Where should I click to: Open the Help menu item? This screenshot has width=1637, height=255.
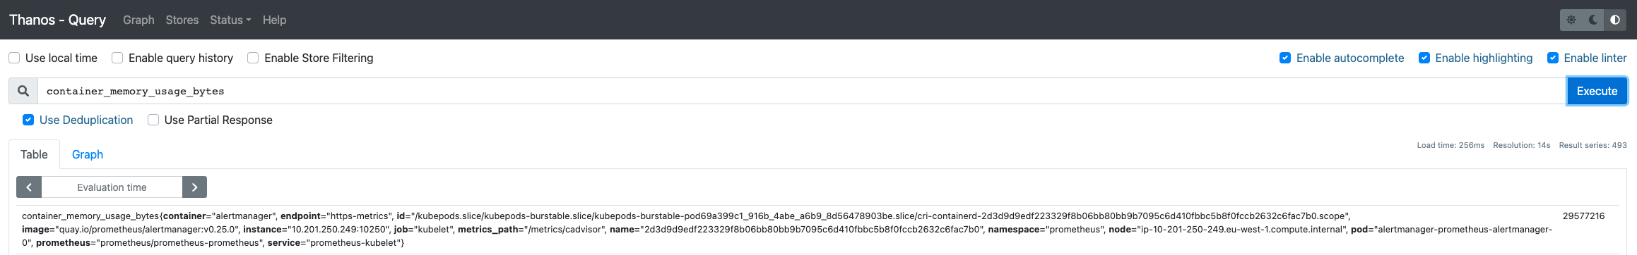[274, 20]
